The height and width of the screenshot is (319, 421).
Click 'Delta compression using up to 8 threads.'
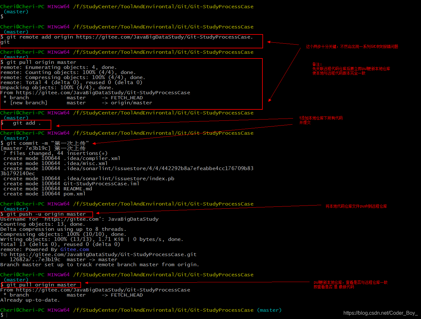63,229
